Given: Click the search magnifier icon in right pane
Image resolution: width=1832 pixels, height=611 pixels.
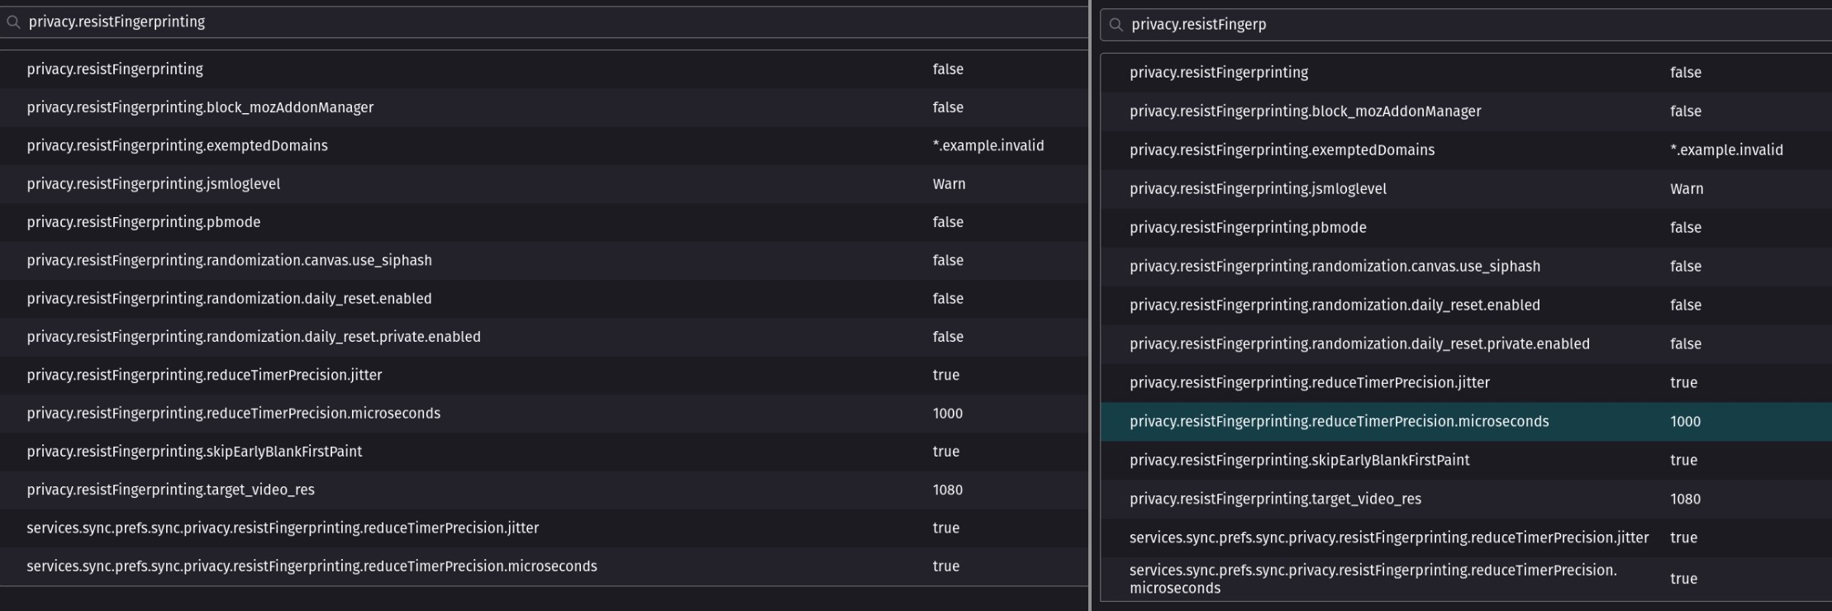Looking at the screenshot, I should [1116, 25].
